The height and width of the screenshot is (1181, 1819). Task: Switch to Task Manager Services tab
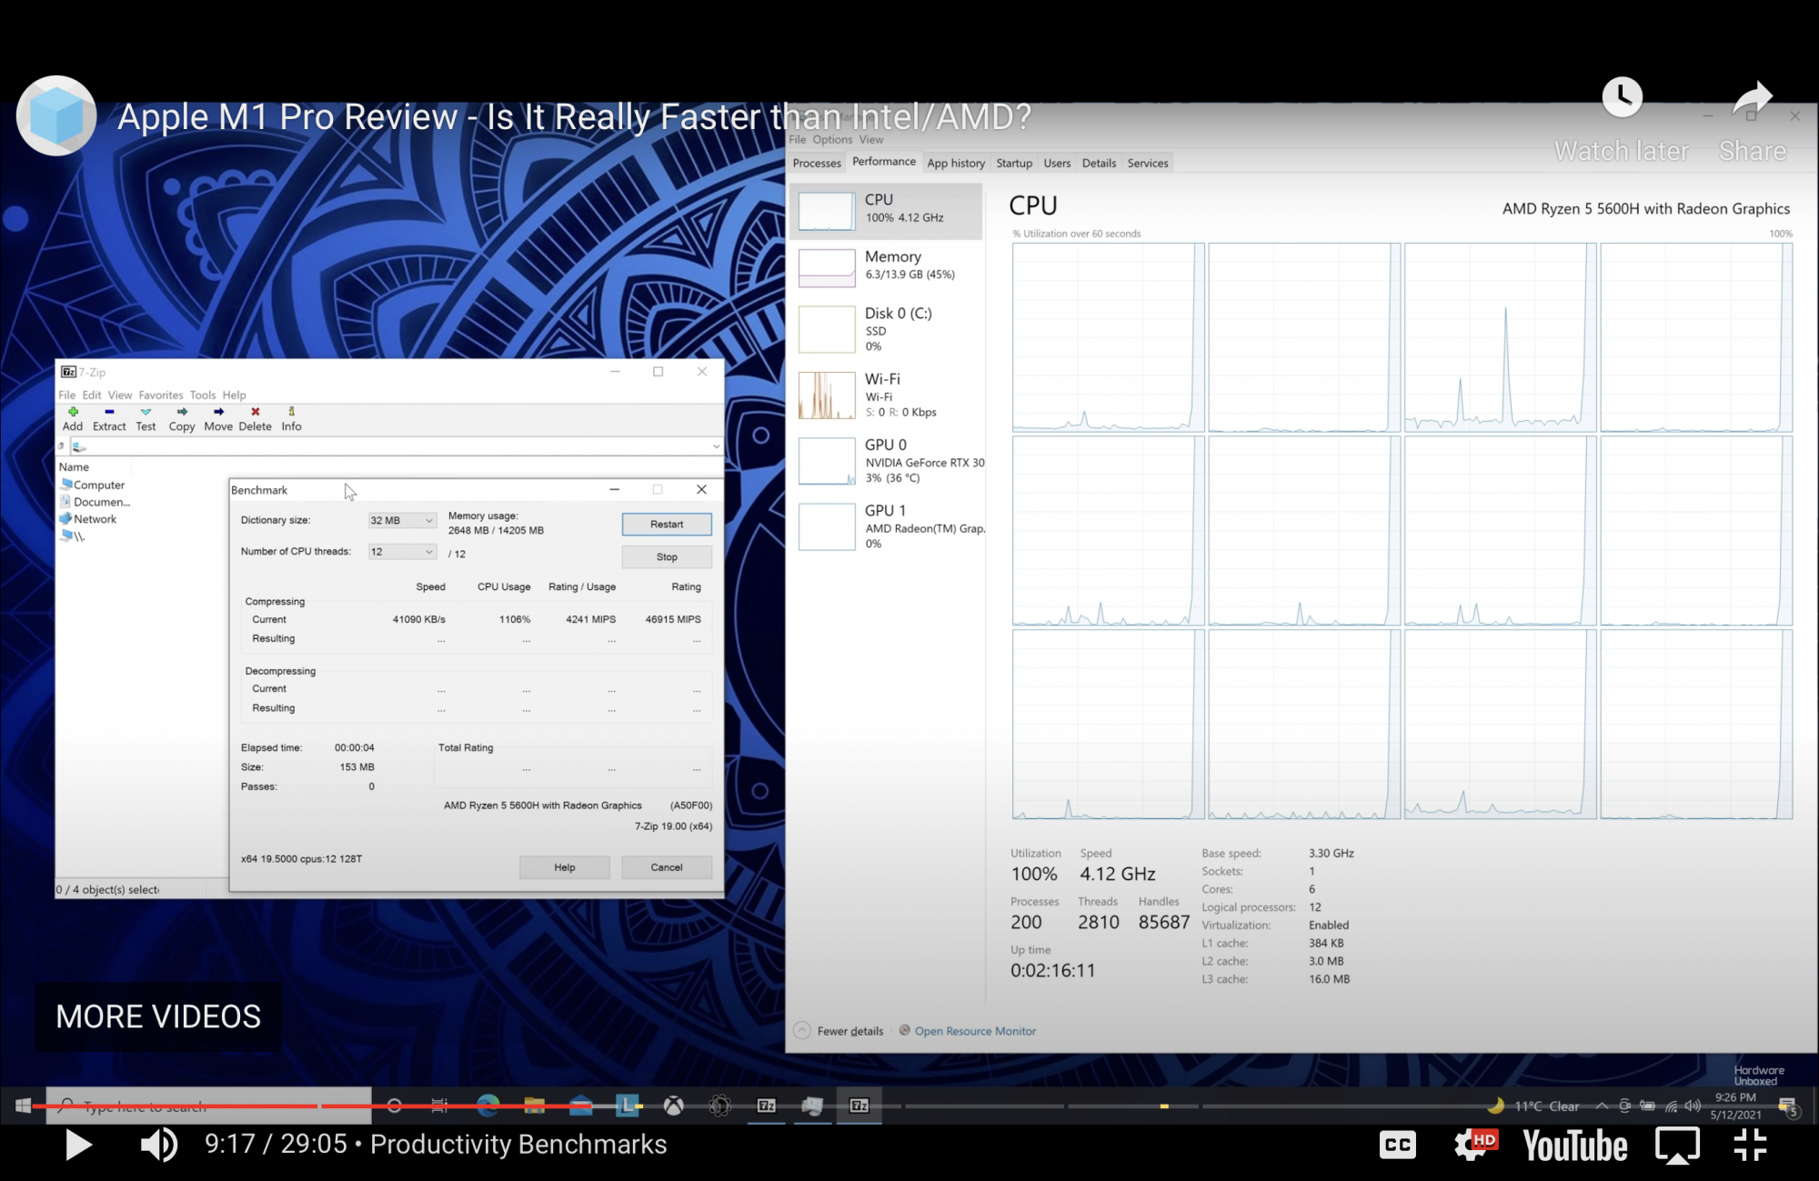pyautogui.click(x=1148, y=163)
